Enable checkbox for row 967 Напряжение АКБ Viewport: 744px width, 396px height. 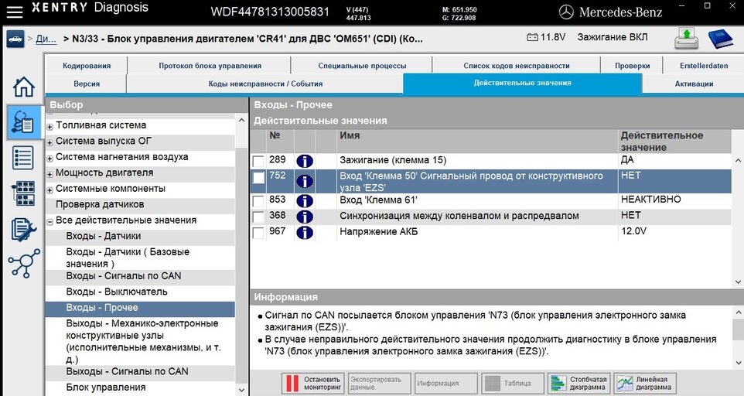pos(258,233)
